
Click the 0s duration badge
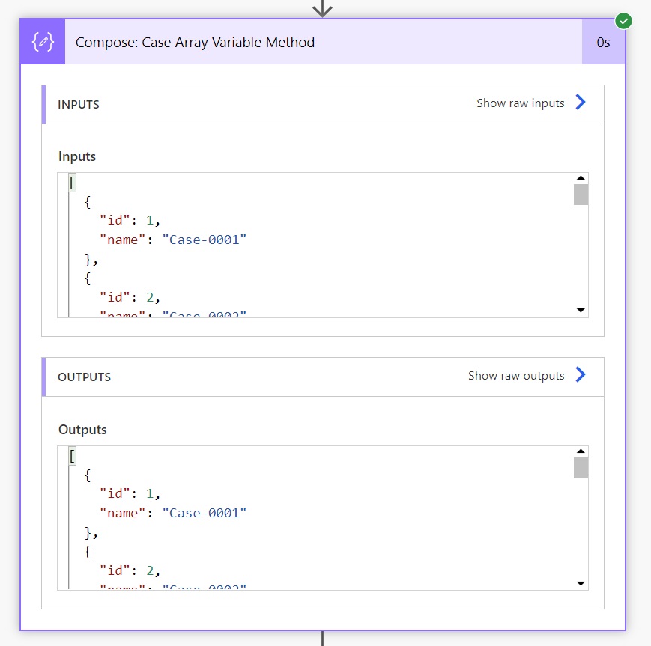point(603,42)
